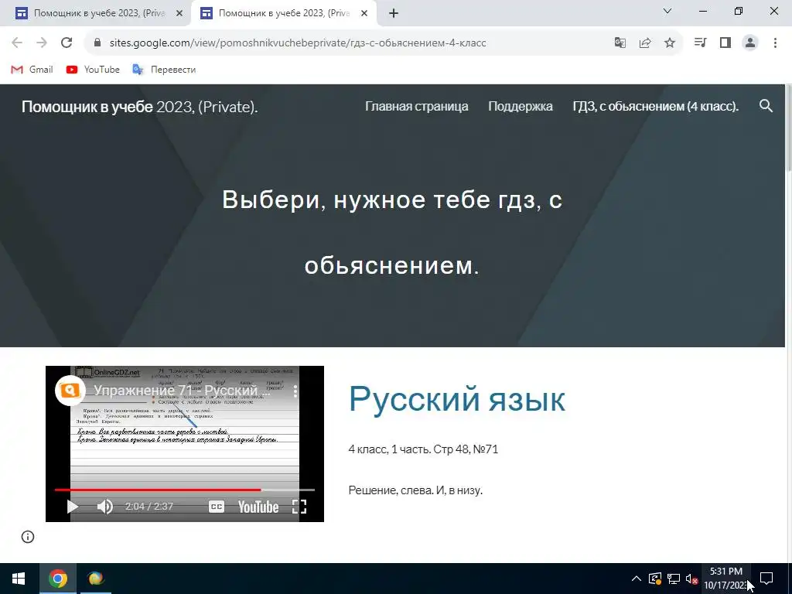Close the active second Помощник в учебе tab
This screenshot has height=594, width=792.
coord(364,14)
